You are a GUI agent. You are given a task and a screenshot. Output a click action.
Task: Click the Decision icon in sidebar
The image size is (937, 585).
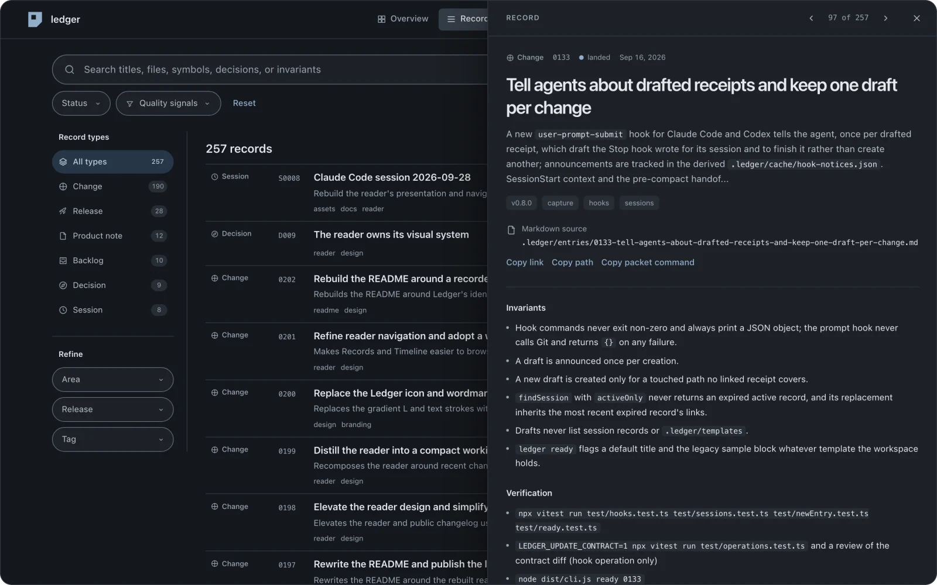tap(63, 285)
